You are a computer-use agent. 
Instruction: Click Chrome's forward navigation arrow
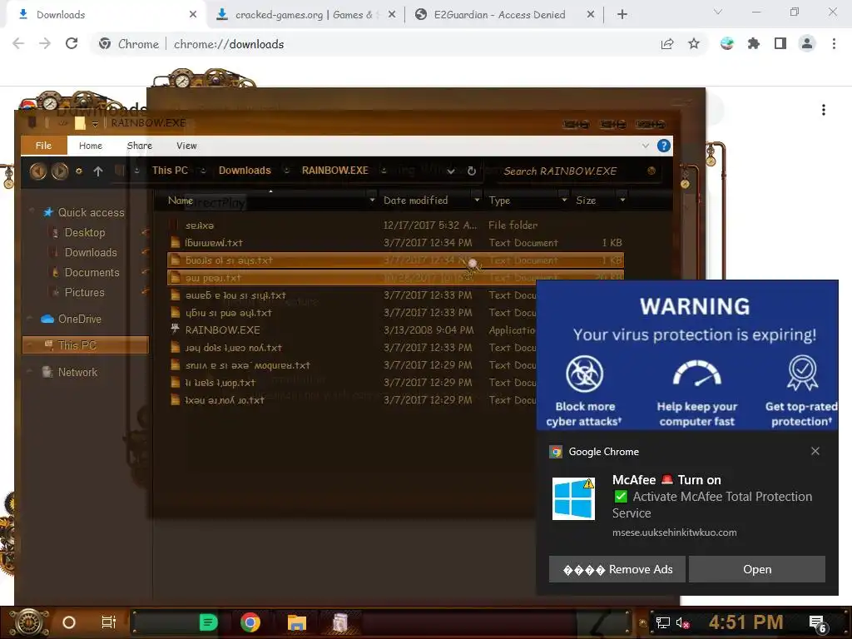45,43
